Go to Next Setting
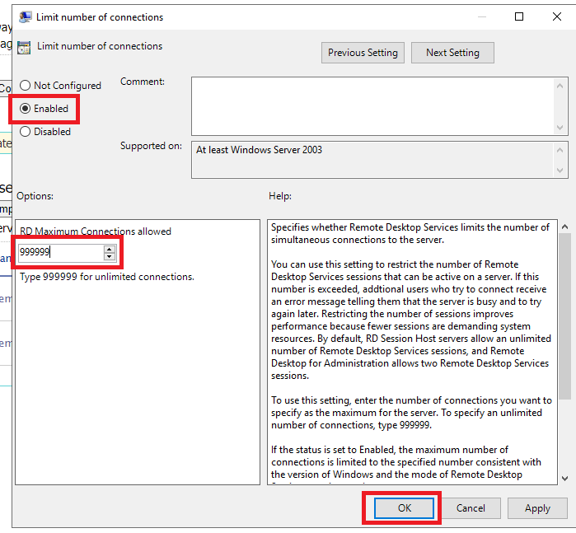The width and height of the screenshot is (576, 533). (x=452, y=53)
